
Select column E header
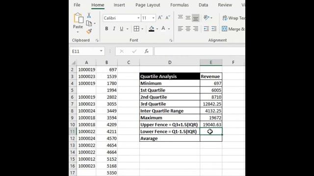click(x=211, y=63)
